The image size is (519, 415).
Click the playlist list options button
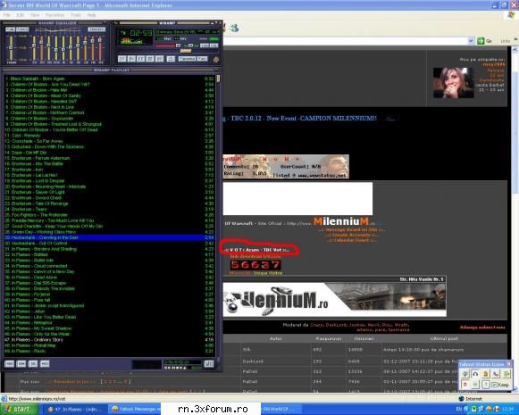(x=209, y=364)
